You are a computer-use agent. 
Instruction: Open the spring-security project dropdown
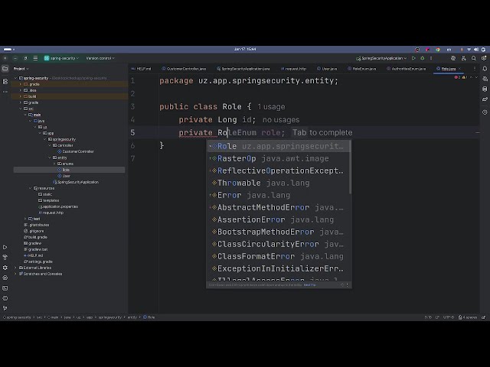coord(61,58)
